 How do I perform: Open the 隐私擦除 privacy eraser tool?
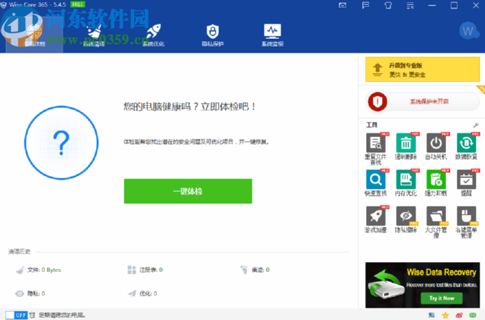[406, 219]
